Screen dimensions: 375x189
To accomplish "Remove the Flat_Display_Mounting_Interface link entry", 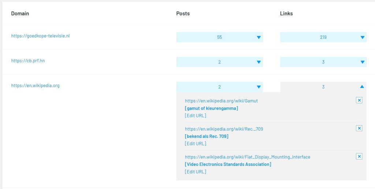I will tap(359, 157).
